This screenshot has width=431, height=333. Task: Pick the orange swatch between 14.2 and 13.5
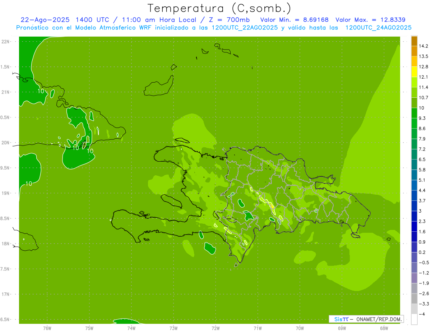pos(414,51)
